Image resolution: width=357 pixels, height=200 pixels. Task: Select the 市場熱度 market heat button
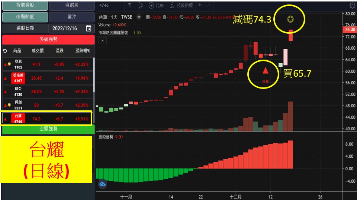(x=25, y=17)
